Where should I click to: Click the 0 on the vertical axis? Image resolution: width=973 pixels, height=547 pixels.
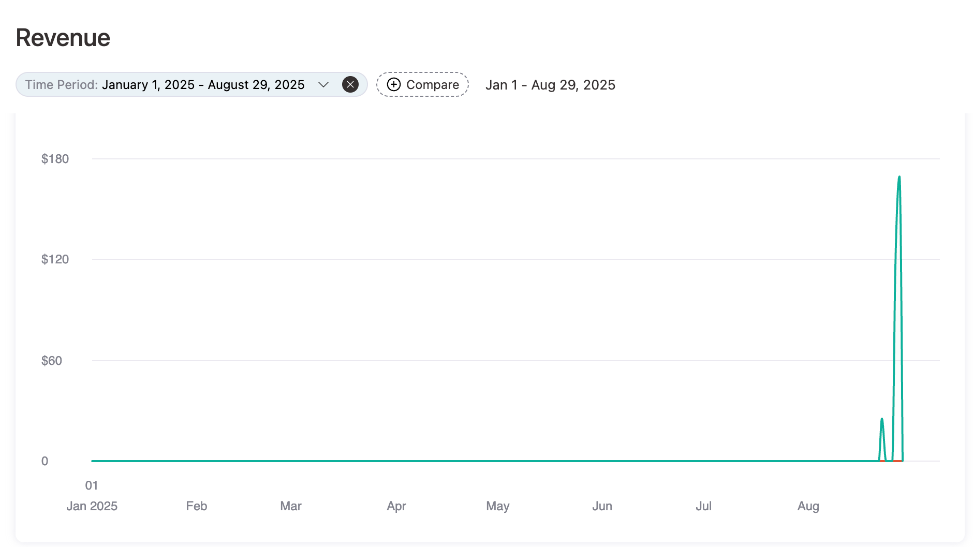click(46, 461)
